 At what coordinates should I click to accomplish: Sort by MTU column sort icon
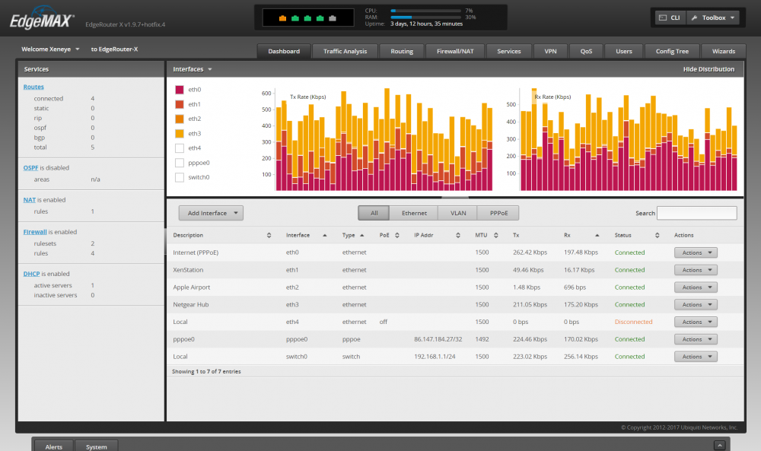click(x=496, y=235)
